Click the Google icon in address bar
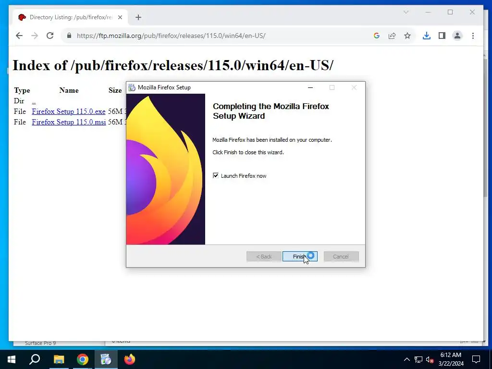This screenshot has width=492, height=369. [x=377, y=36]
